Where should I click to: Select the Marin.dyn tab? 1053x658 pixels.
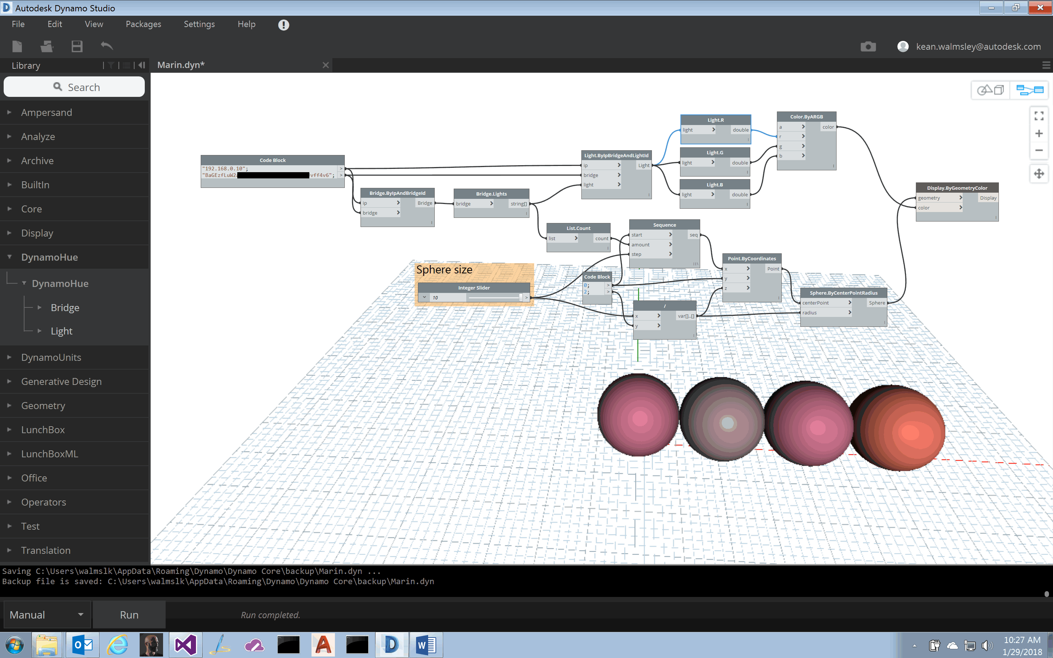181,65
